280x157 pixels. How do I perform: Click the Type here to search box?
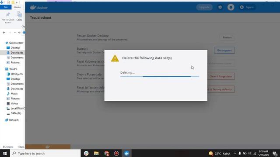(x=45, y=153)
